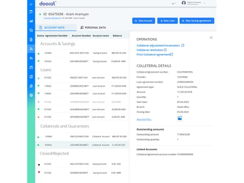Click the orange status dot of the 2,000.00 AMD loan
This screenshot has width=244, height=183.
(39, 117)
